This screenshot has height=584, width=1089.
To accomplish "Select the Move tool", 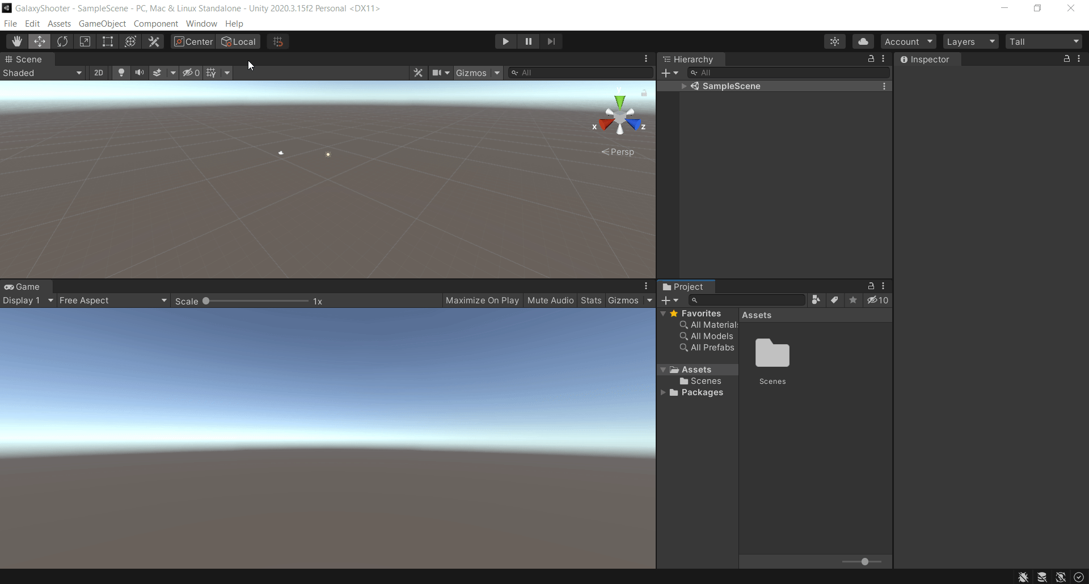I will point(40,41).
